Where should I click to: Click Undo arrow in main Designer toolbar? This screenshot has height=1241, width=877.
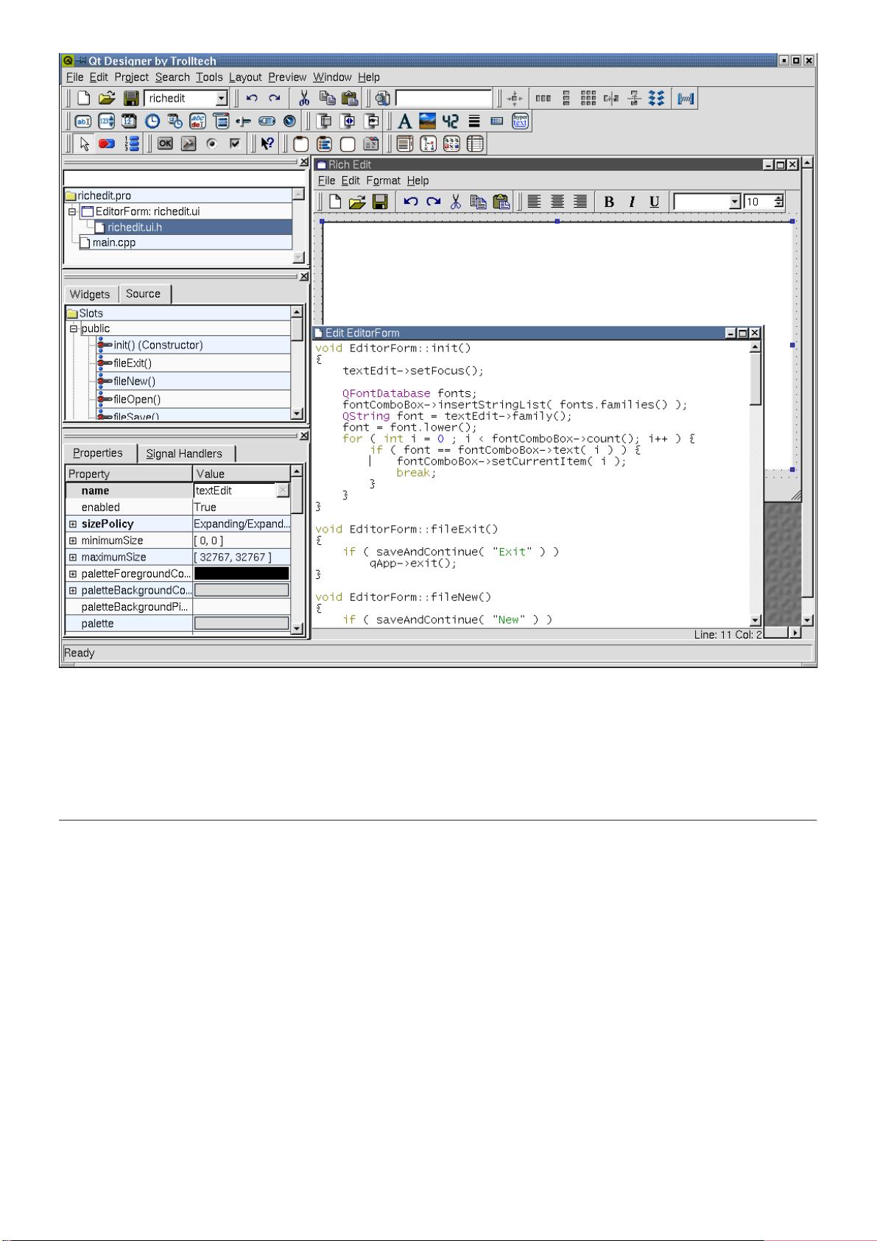(x=252, y=98)
